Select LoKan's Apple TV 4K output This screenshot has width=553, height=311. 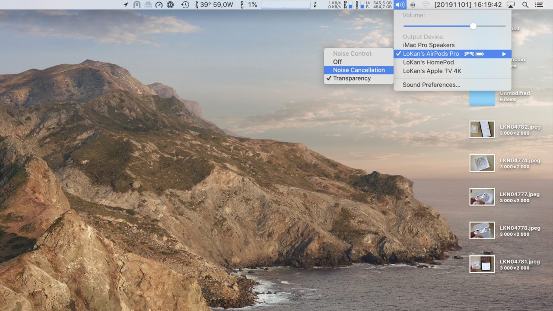[452, 71]
